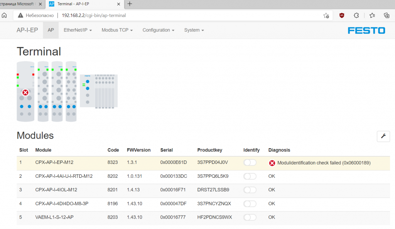Toggle Identify for CPX-AP-I-4IOL-M12
This screenshot has width=395, height=229.
point(250,190)
